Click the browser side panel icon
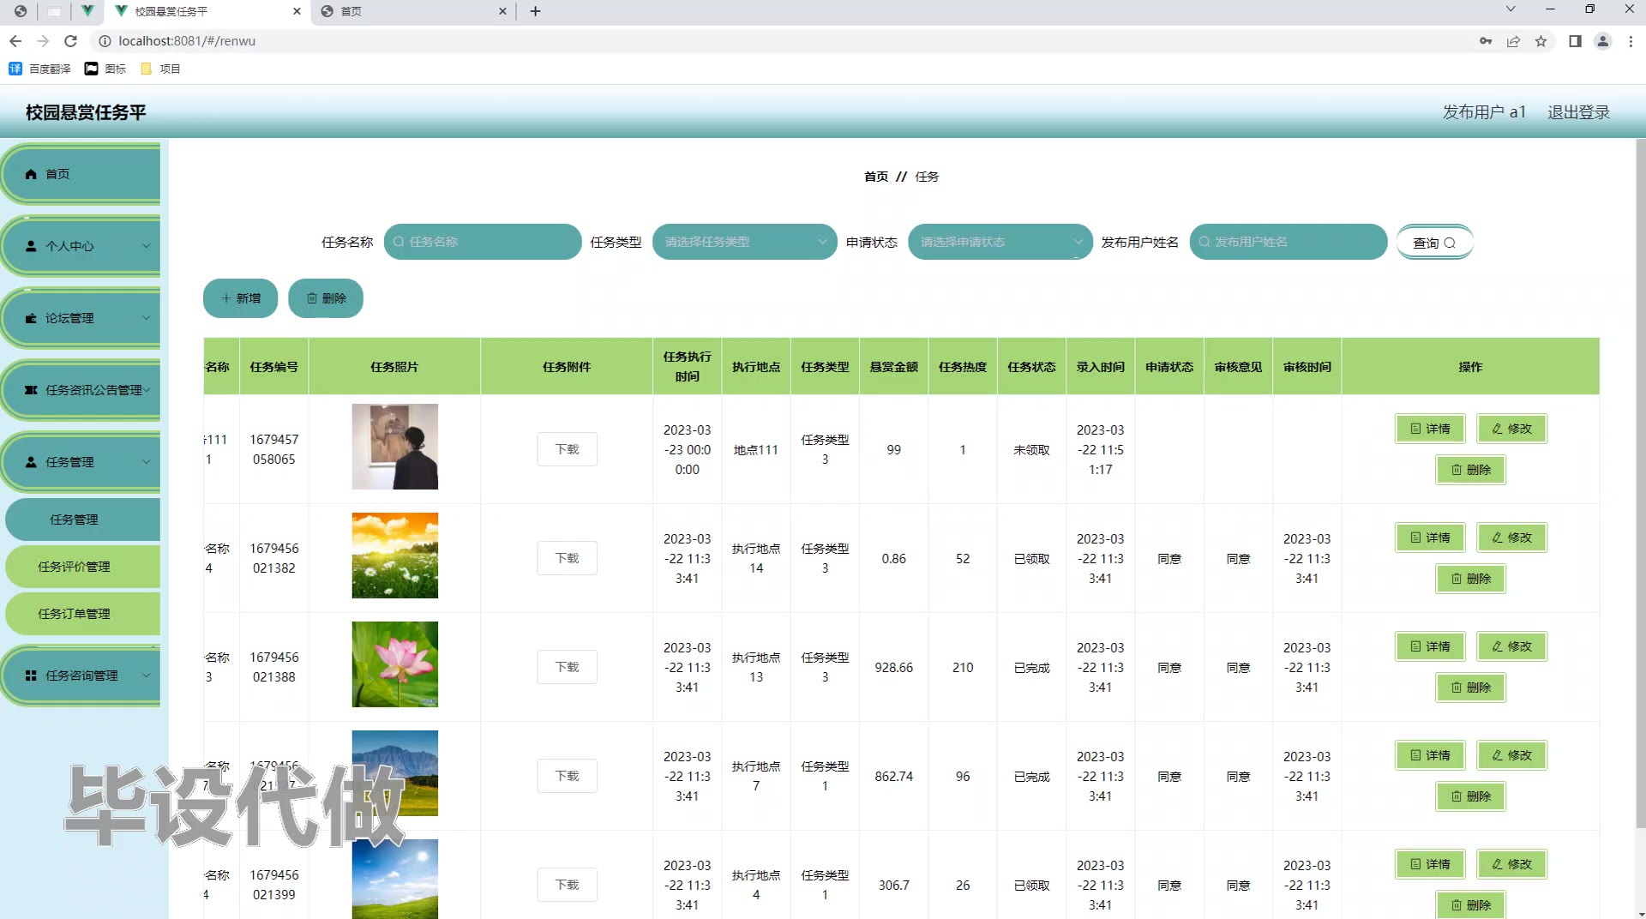The height and width of the screenshot is (919, 1646). pyautogui.click(x=1575, y=41)
